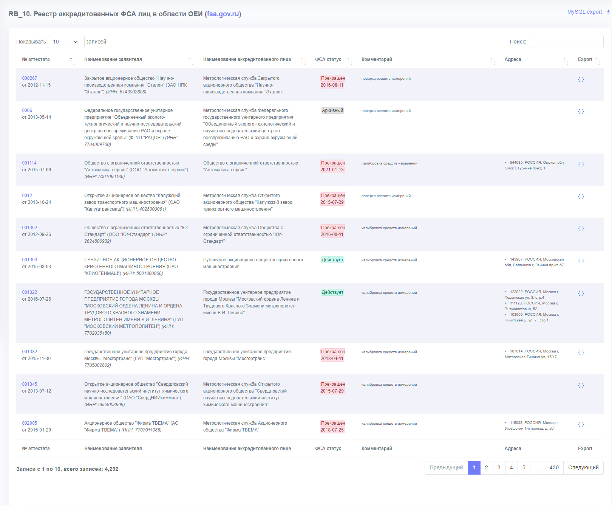The height and width of the screenshot is (506, 612).
Task: Click the download icon beside MySQL export
Action: (608, 12)
